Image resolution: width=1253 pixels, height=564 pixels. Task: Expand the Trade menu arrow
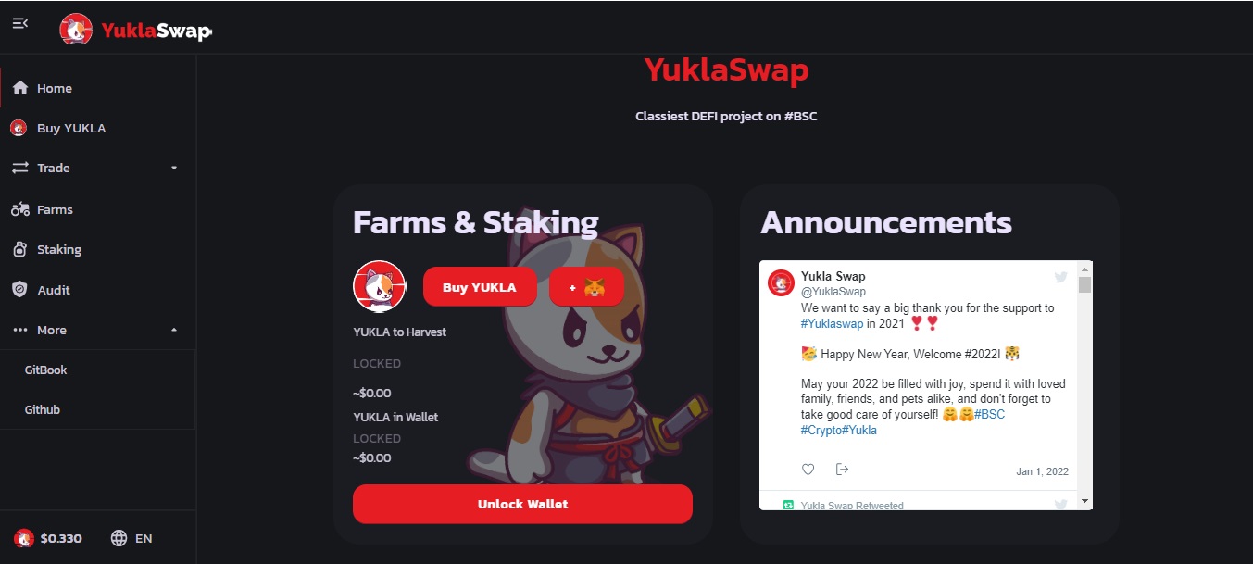tap(174, 169)
